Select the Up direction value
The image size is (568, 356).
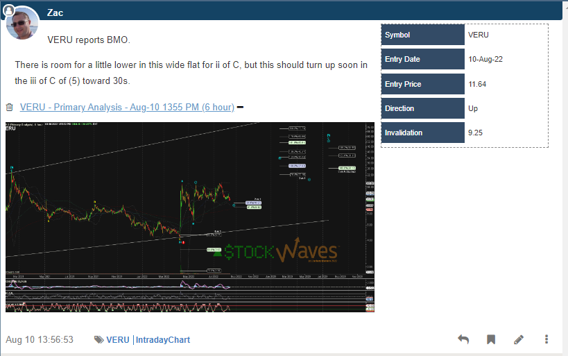473,108
